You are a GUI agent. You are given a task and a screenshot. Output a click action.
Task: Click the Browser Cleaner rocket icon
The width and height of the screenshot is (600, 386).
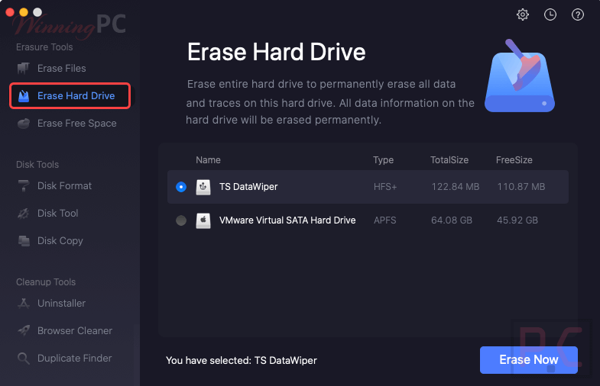coord(24,330)
